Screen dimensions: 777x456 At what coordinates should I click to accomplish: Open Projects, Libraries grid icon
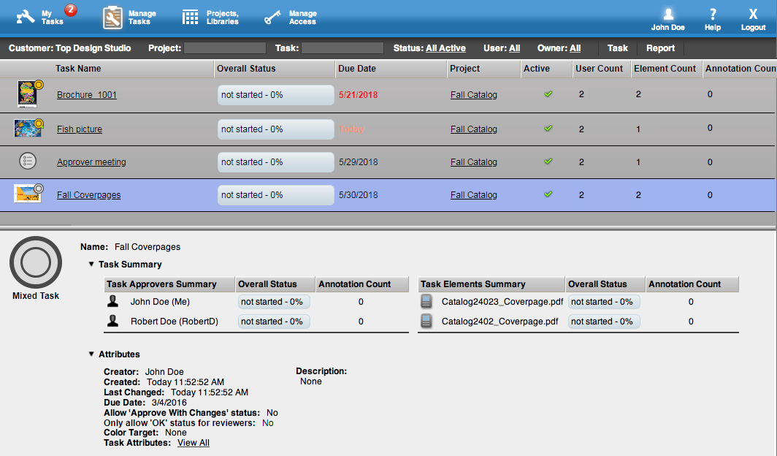point(191,18)
